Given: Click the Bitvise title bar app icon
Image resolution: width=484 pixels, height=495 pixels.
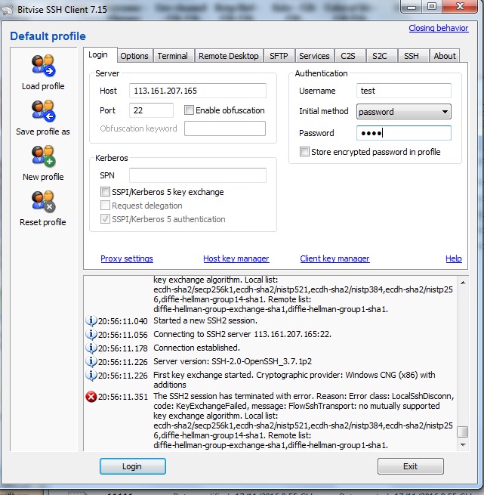Looking at the screenshot, I should pyautogui.click(x=8, y=10).
